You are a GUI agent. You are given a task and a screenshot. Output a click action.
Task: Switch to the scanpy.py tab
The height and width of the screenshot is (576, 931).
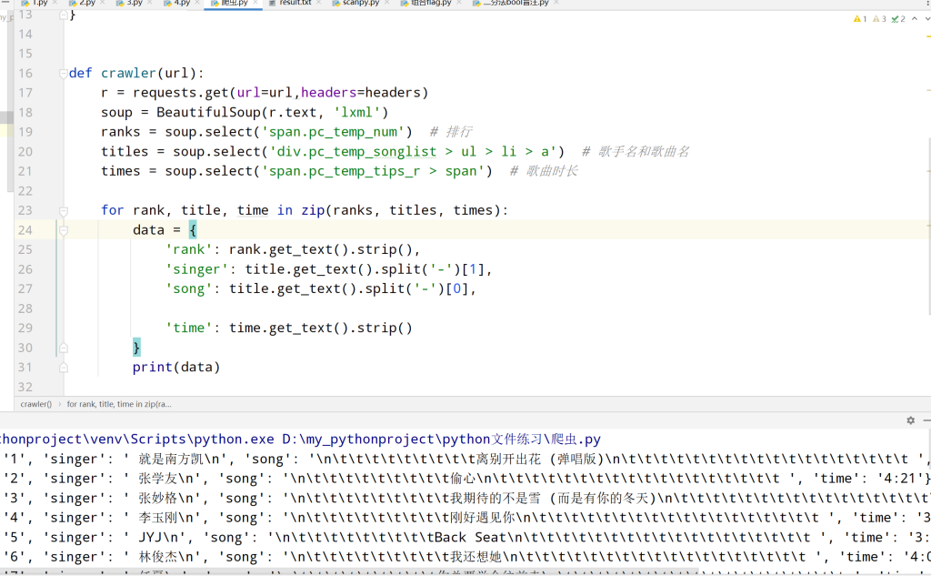[x=361, y=4]
